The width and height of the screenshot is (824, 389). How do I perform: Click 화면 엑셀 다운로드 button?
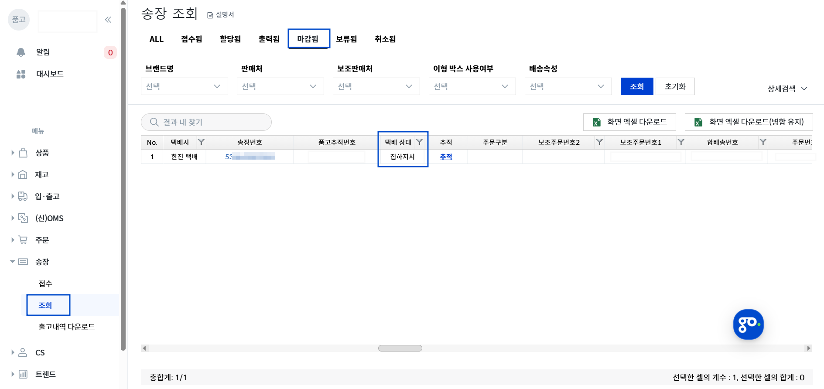coord(629,122)
